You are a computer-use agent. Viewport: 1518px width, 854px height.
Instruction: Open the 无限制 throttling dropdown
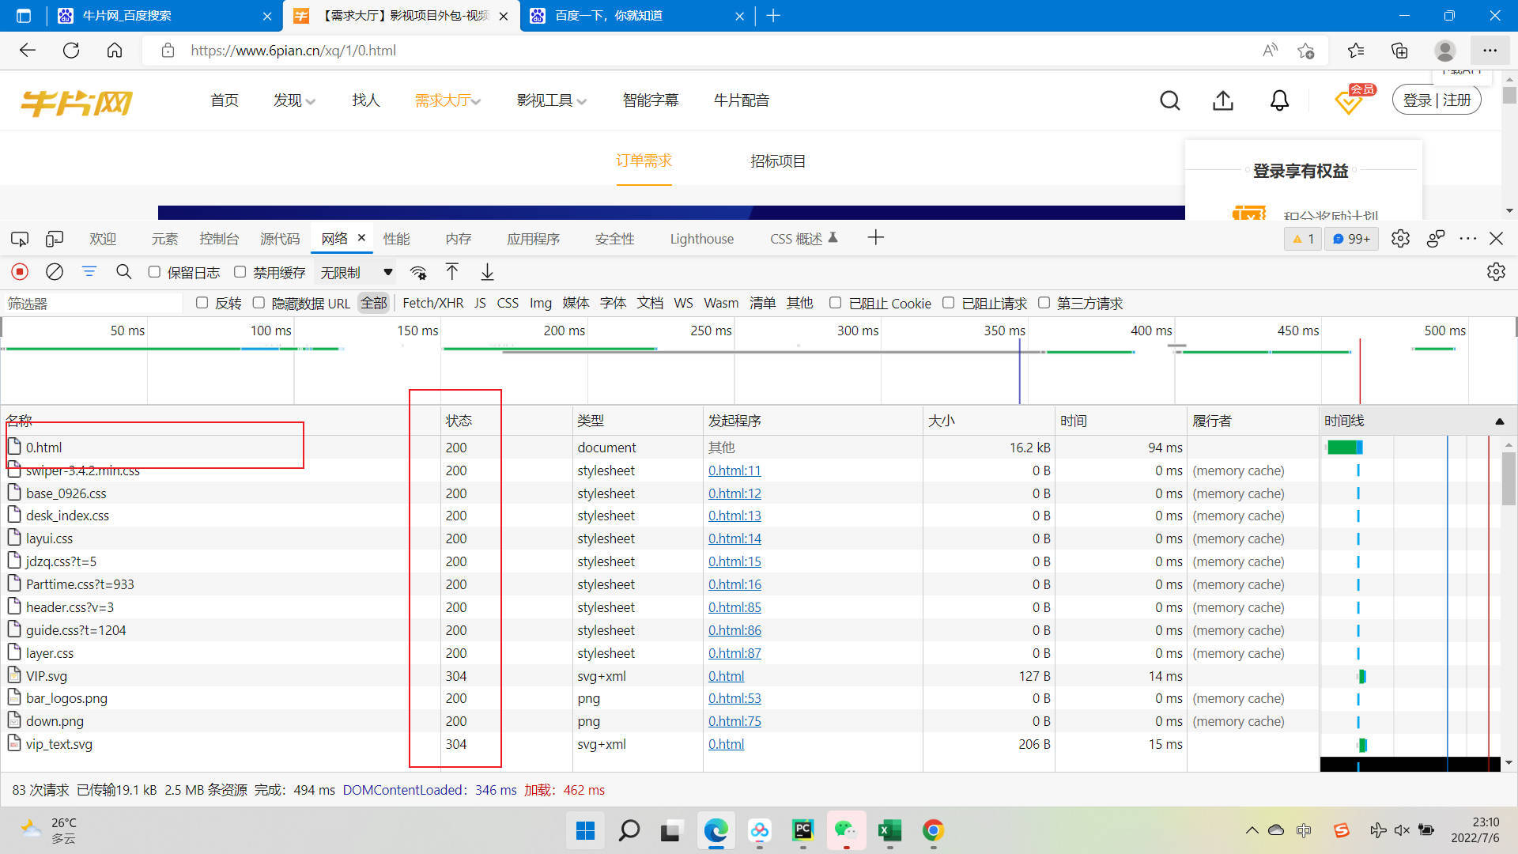pos(356,272)
